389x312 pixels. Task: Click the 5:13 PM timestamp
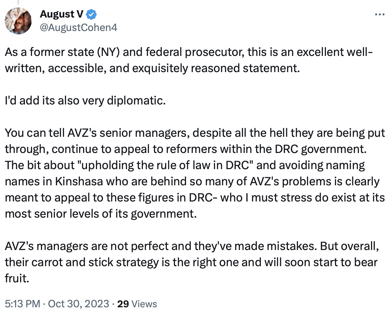22,304
